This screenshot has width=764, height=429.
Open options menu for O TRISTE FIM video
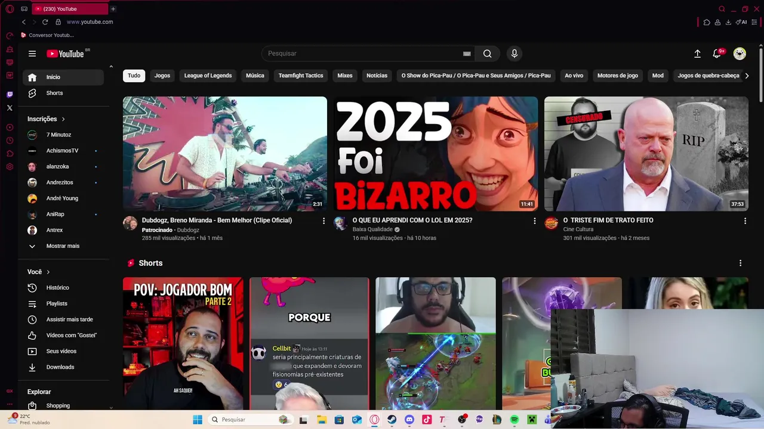[x=745, y=221]
